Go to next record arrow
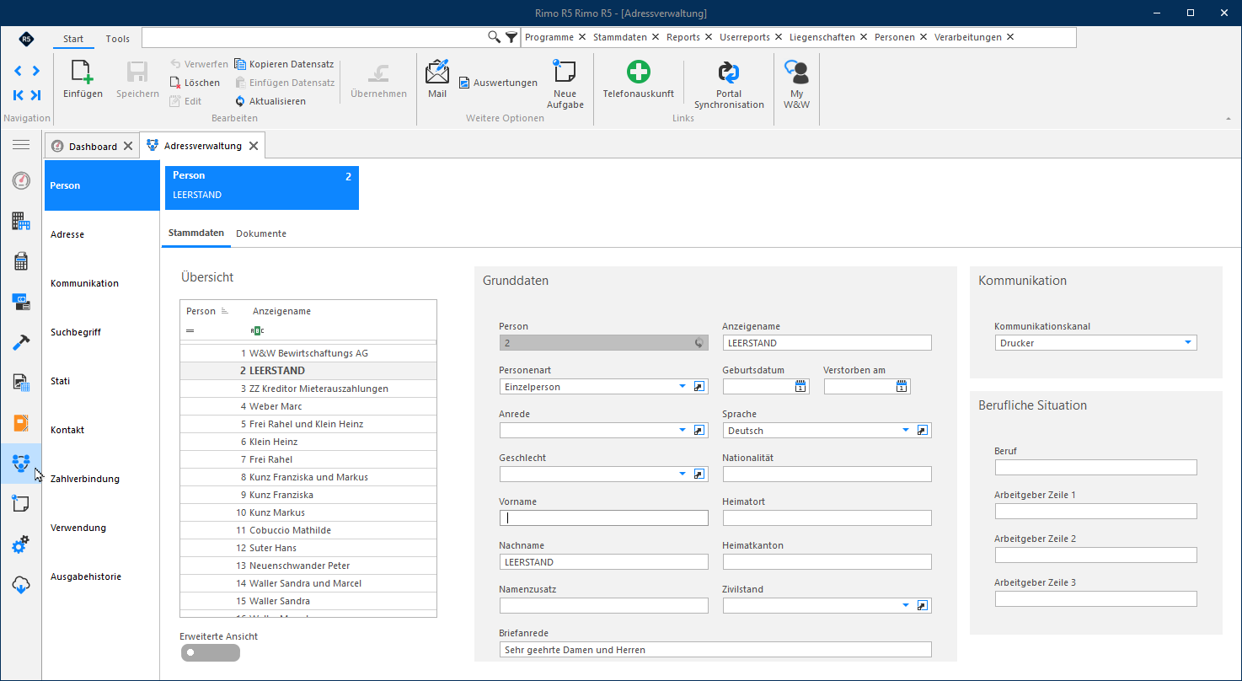Screen dimensions: 1242x681 [x=35, y=71]
